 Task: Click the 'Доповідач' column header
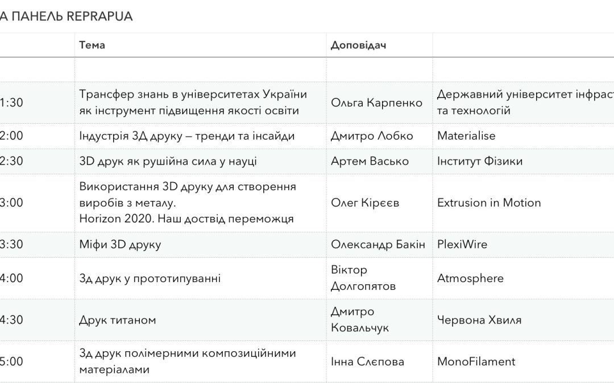[x=358, y=45]
